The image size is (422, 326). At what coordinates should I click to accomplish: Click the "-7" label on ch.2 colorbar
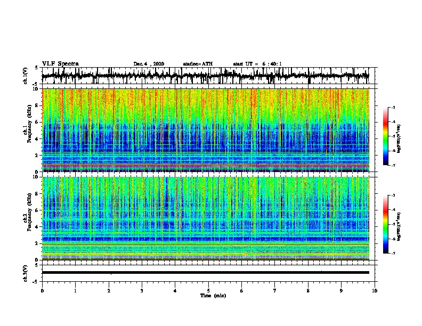coord(393,253)
